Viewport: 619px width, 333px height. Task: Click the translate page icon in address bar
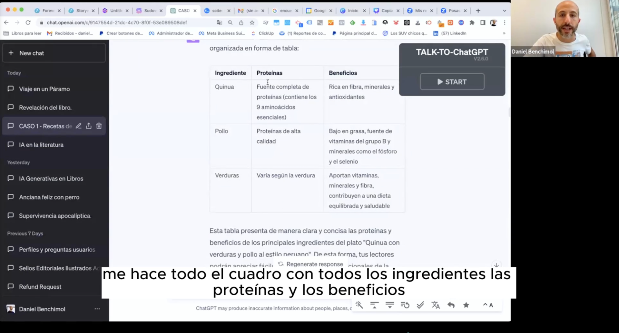[x=219, y=23]
